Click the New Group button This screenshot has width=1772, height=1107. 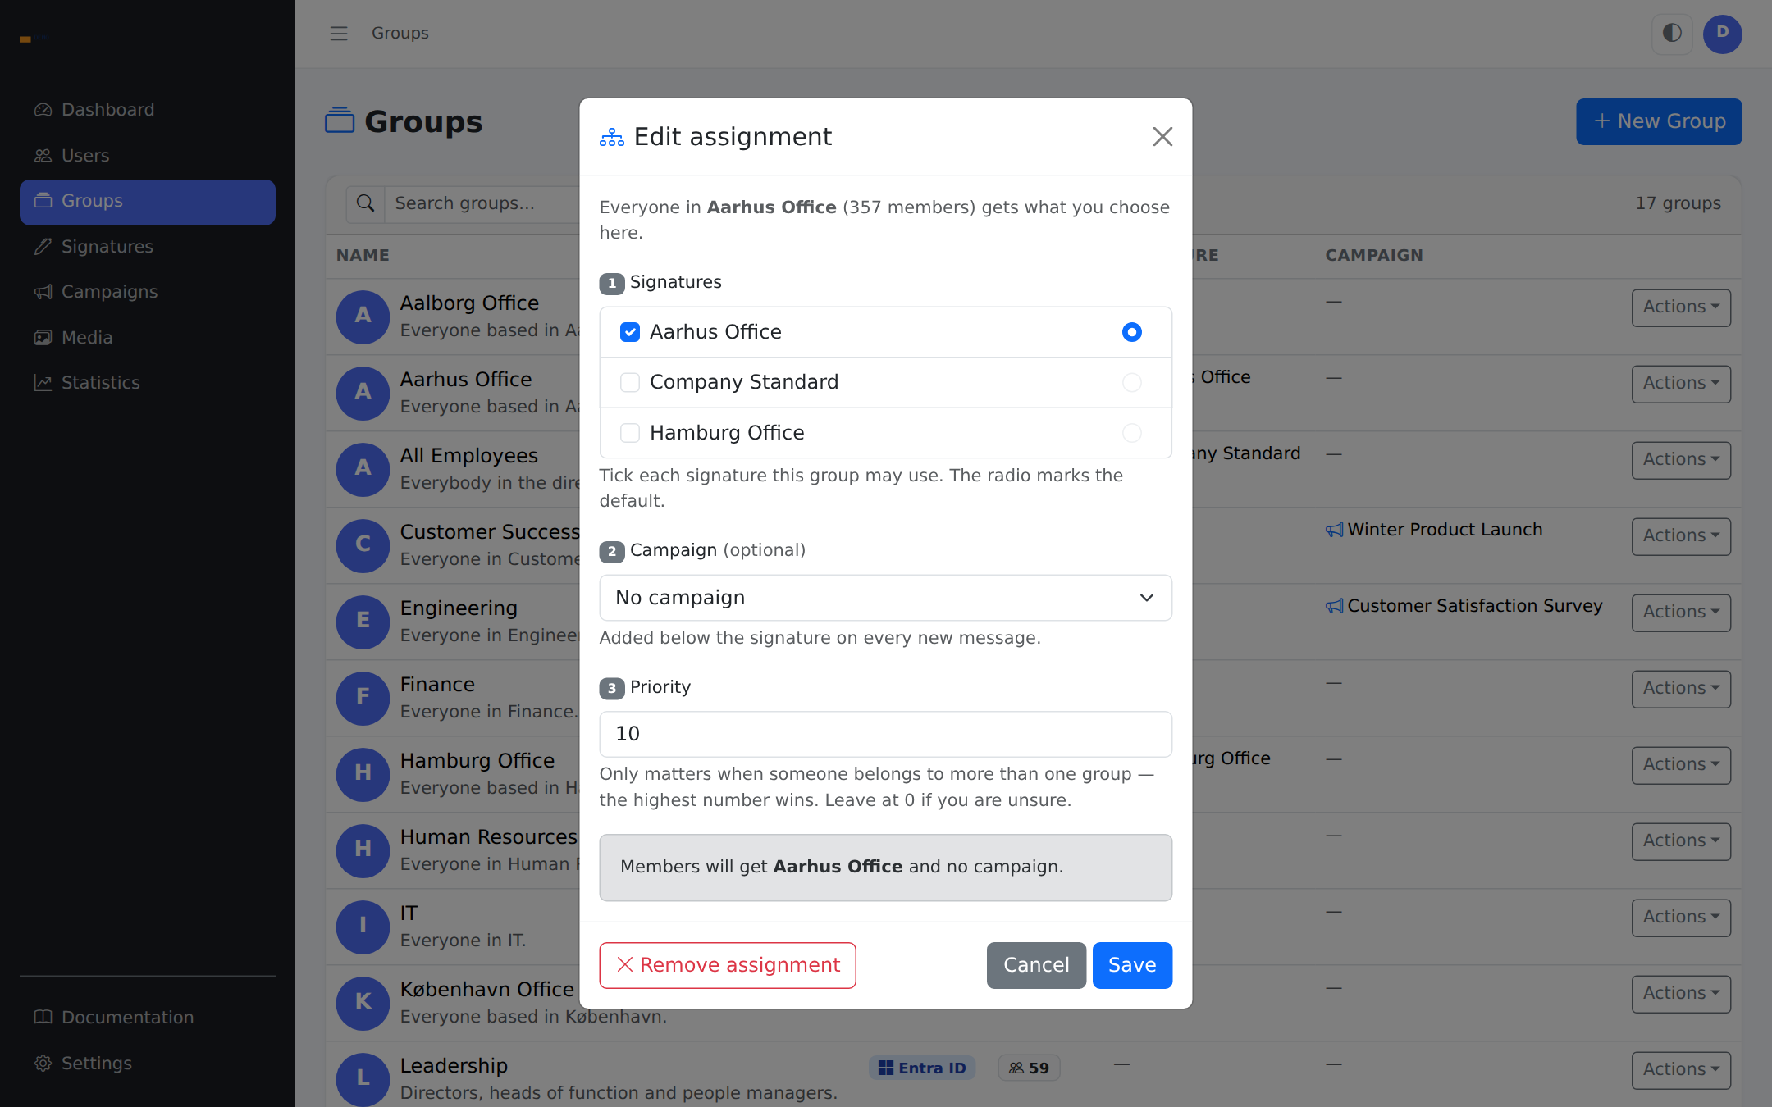(x=1659, y=121)
